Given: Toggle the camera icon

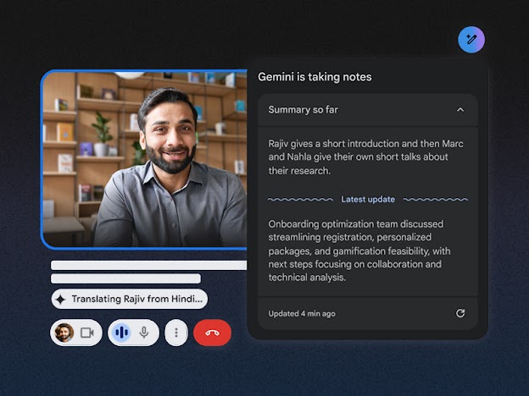Looking at the screenshot, I should pos(87,333).
